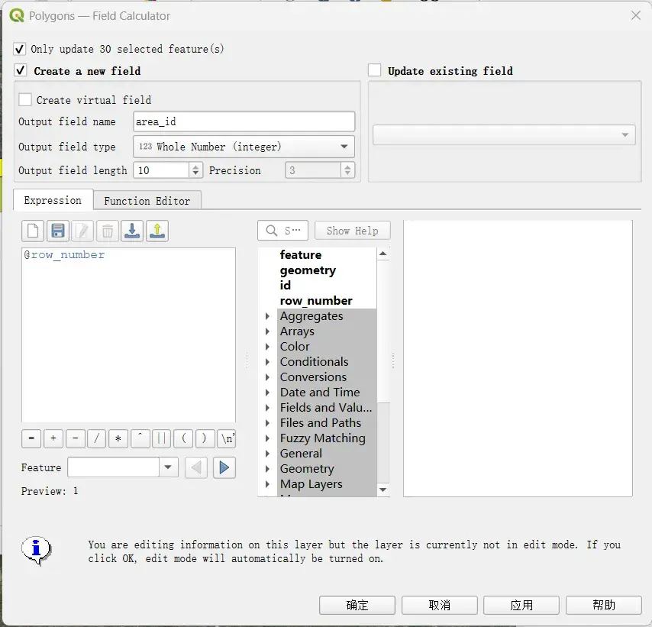The image size is (652, 627).
Task: Insert an opening parenthesis
Action: tap(183, 438)
